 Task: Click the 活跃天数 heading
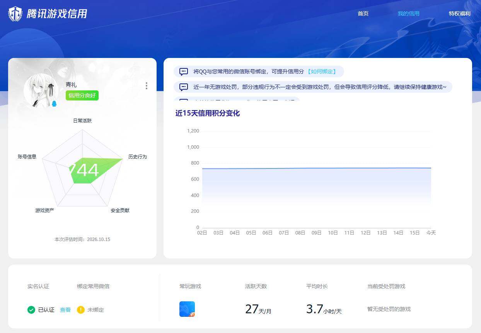[x=256, y=286]
